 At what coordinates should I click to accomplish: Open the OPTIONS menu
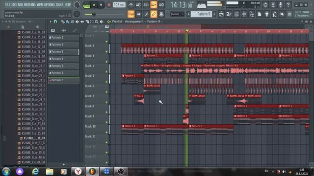point(49,4)
